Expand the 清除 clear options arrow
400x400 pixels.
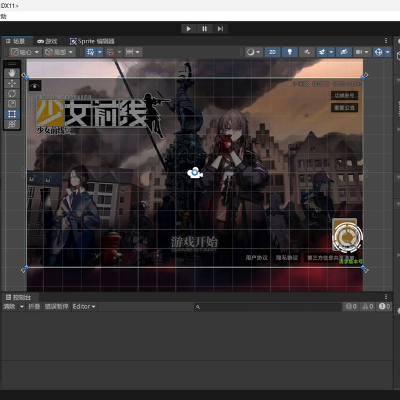pos(22,307)
